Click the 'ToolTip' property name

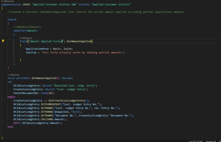pyautogui.click(x=31, y=52)
